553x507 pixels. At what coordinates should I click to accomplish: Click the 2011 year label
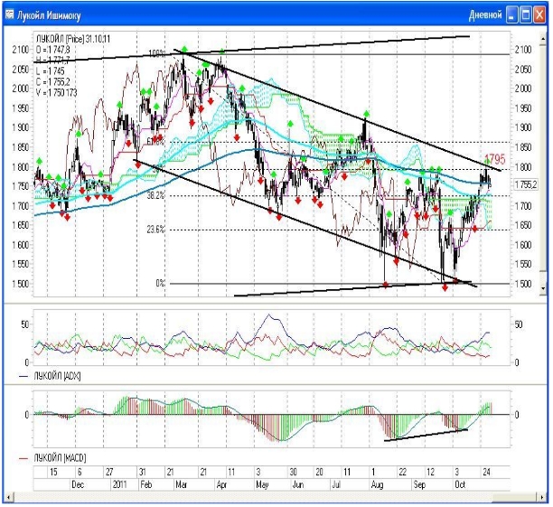120,484
